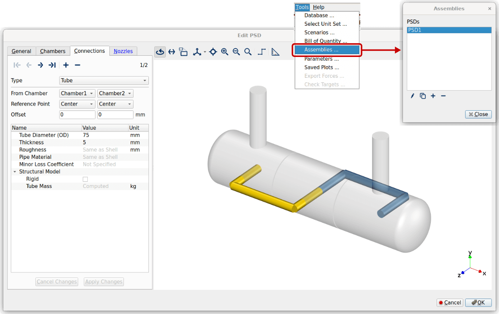Choose Saved Plots menu item
The height and width of the screenshot is (314, 499).
327,67
